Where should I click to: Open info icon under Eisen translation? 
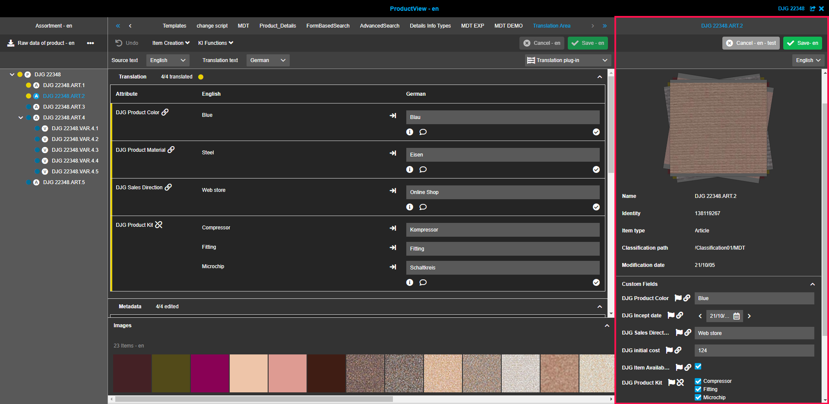coord(410,169)
